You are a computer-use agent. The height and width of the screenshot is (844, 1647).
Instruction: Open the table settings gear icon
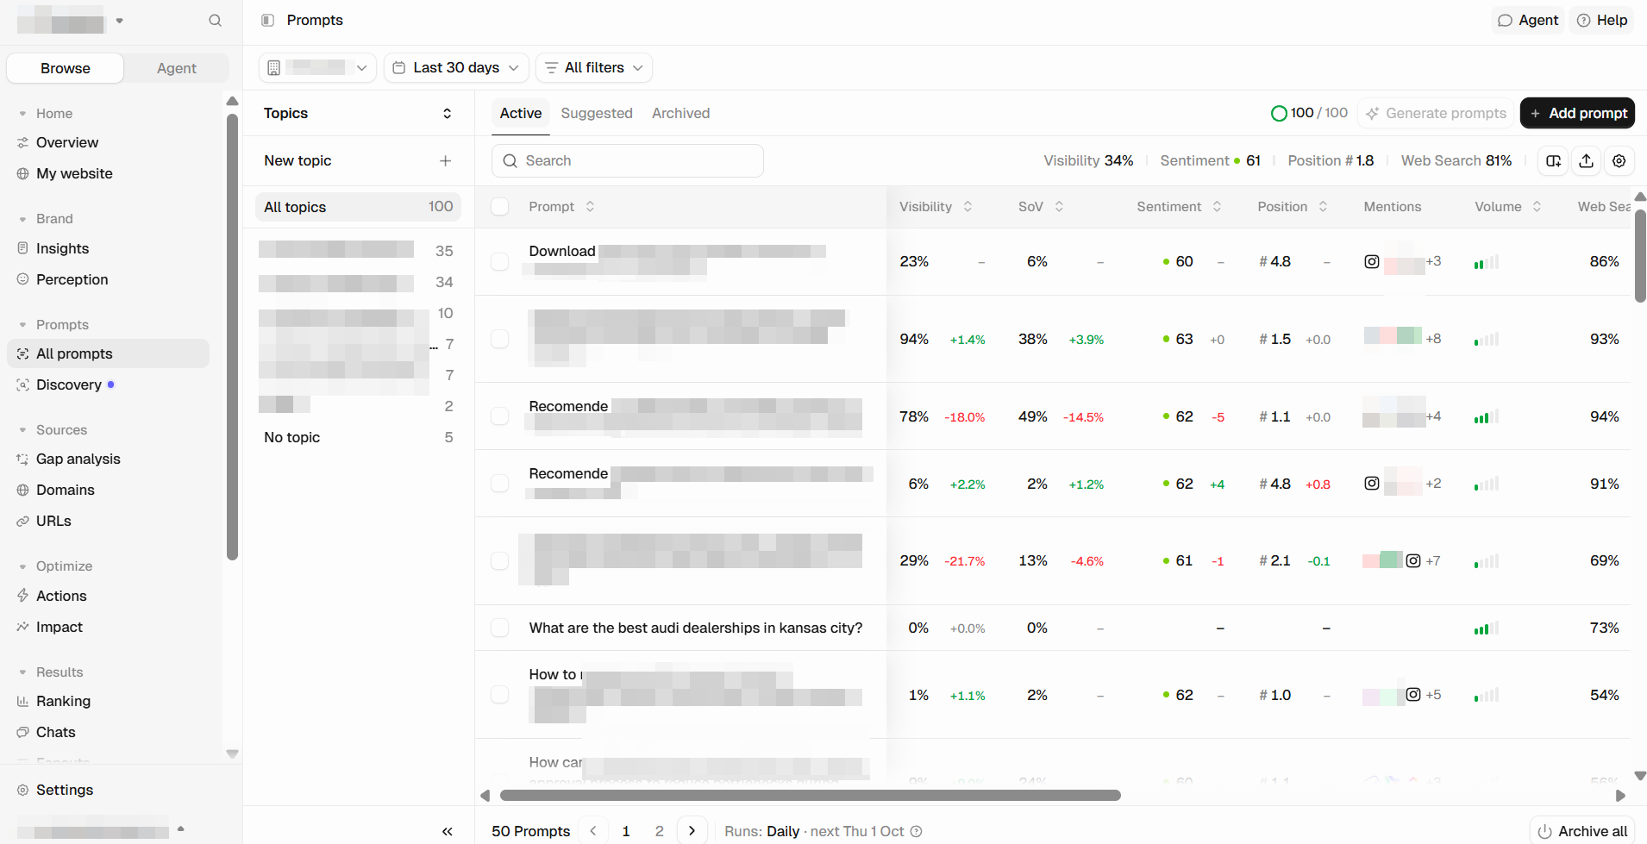tap(1619, 160)
